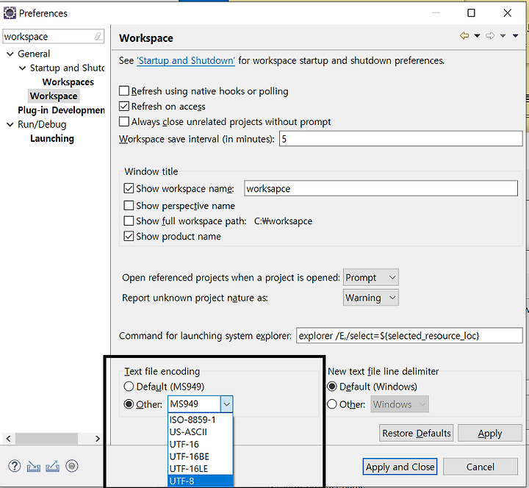Enable Always close unrelated projects without prompt
Screen dimensions: 529x488
tap(124, 121)
